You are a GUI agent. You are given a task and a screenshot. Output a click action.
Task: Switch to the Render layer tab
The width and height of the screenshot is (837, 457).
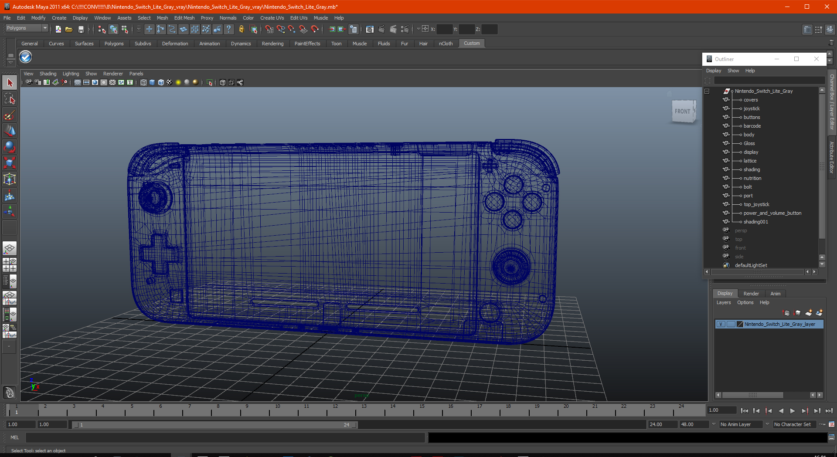pos(751,294)
